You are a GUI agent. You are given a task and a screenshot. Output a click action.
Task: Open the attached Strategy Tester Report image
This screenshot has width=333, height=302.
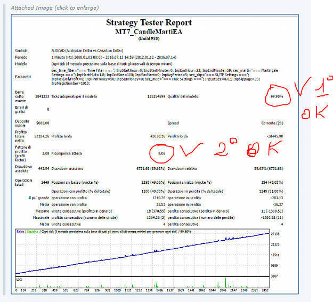point(155,154)
